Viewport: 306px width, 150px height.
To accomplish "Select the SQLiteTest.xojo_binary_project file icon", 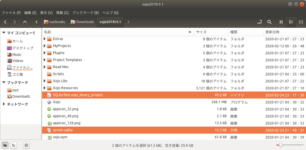I will pos(49,95).
